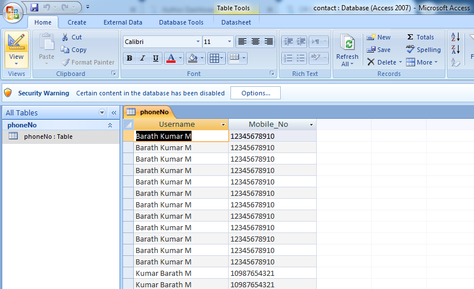Open the Calibri font name dropdown
The height and width of the screenshot is (289, 474).
click(198, 42)
